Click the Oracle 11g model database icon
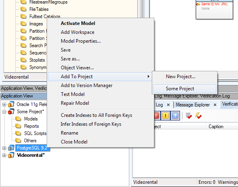238x187 pixels. coord(11,104)
